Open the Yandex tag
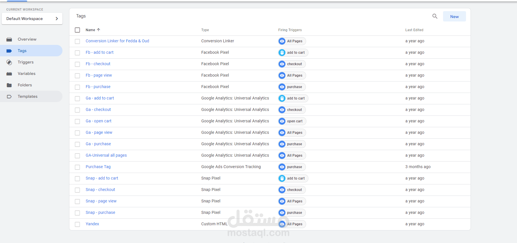This screenshot has width=517, height=243. (x=92, y=224)
